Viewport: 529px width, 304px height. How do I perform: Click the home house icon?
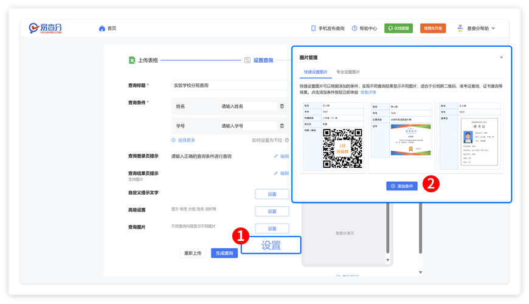[102, 29]
